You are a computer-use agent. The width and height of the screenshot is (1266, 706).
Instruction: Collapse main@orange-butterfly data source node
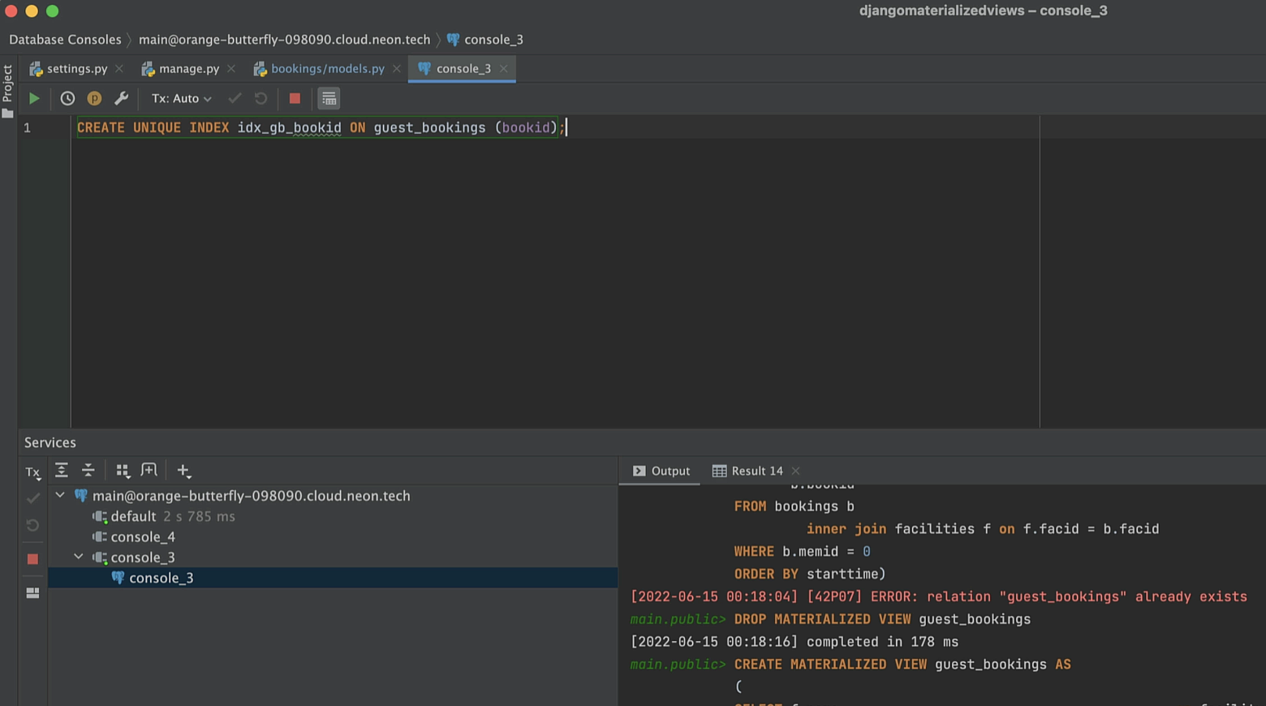pyautogui.click(x=60, y=495)
